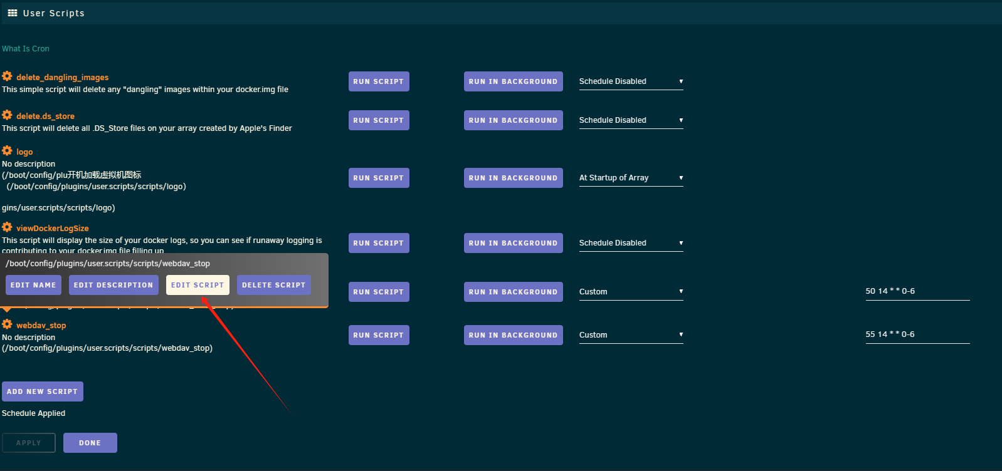Choose Edit Script in the popup
This screenshot has width=1002, height=471.
[198, 285]
